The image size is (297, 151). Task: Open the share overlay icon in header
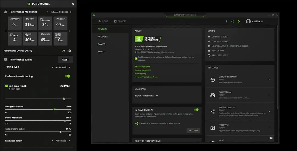(232, 21)
